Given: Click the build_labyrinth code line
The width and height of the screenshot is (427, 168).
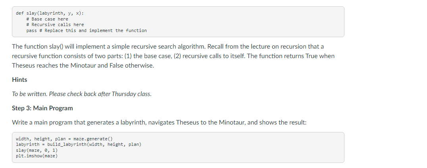Looking at the screenshot, I should [79, 144].
